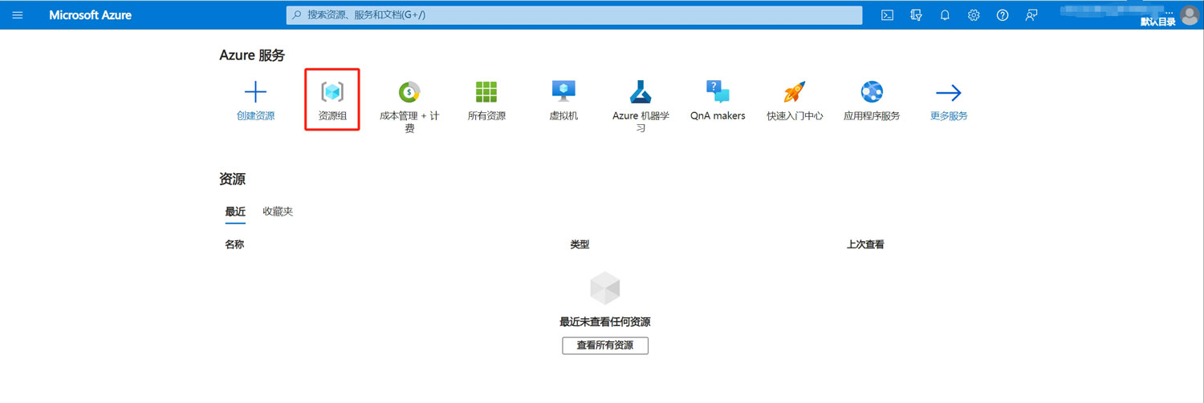1204x403 pixels.
Task: Open the QnA makers icon
Action: tap(718, 92)
